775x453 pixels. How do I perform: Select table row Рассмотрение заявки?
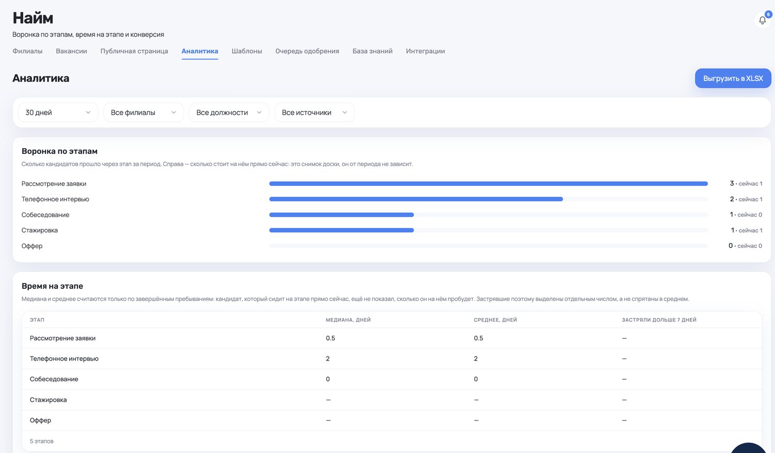(x=392, y=338)
